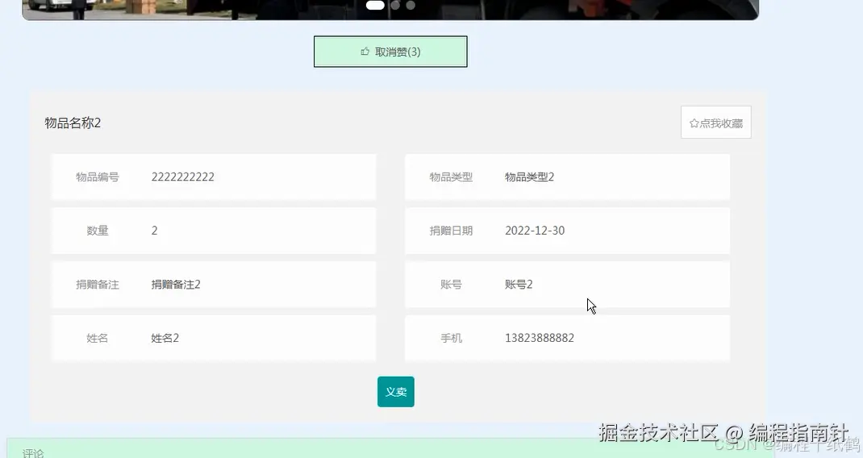The height and width of the screenshot is (458, 863).
Task: Click the thumbs-up icon in 取消赞 button
Action: [365, 52]
